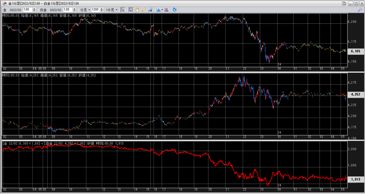This screenshot has height=194, width=365.
Task: Toggle the crosshair scale toolbar button
Action: click(123, 10)
